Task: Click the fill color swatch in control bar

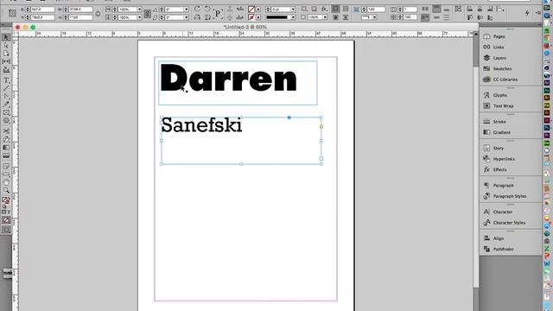Action: point(251,10)
